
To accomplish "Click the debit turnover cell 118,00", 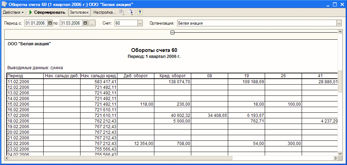I will point(136,104).
